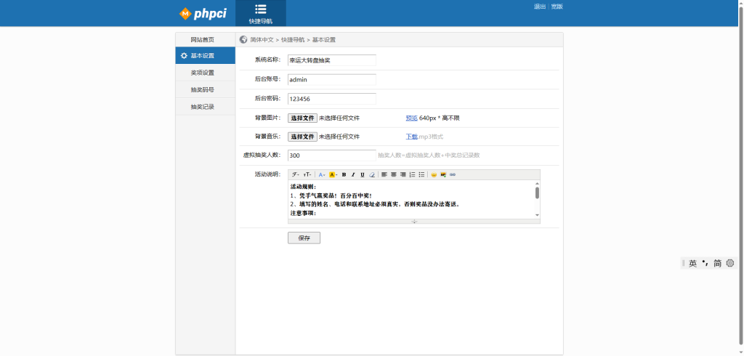Toggle italic formatting in the editor toolbar
The width and height of the screenshot is (744, 356).
(x=353, y=174)
